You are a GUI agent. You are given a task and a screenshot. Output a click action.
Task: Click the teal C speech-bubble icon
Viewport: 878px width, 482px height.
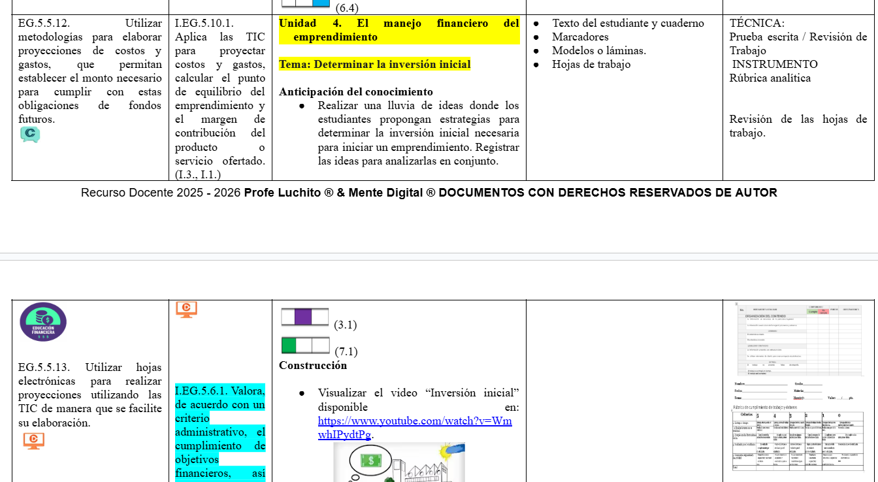30,135
